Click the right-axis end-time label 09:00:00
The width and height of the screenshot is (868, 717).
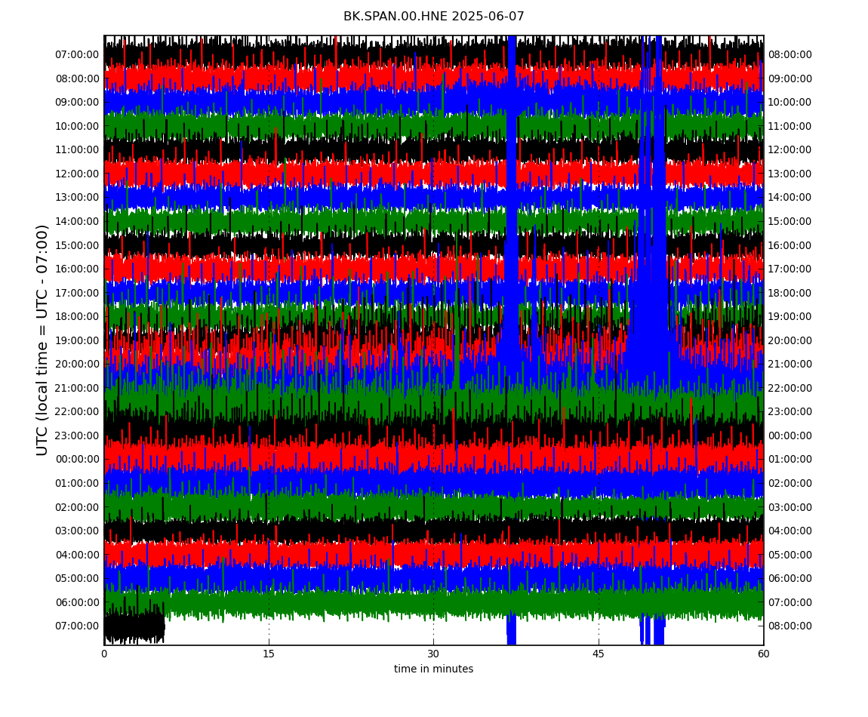(790, 78)
